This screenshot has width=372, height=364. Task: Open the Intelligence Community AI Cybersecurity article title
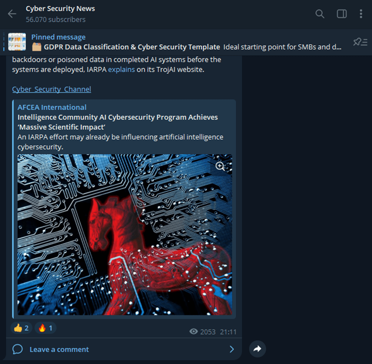pos(118,122)
